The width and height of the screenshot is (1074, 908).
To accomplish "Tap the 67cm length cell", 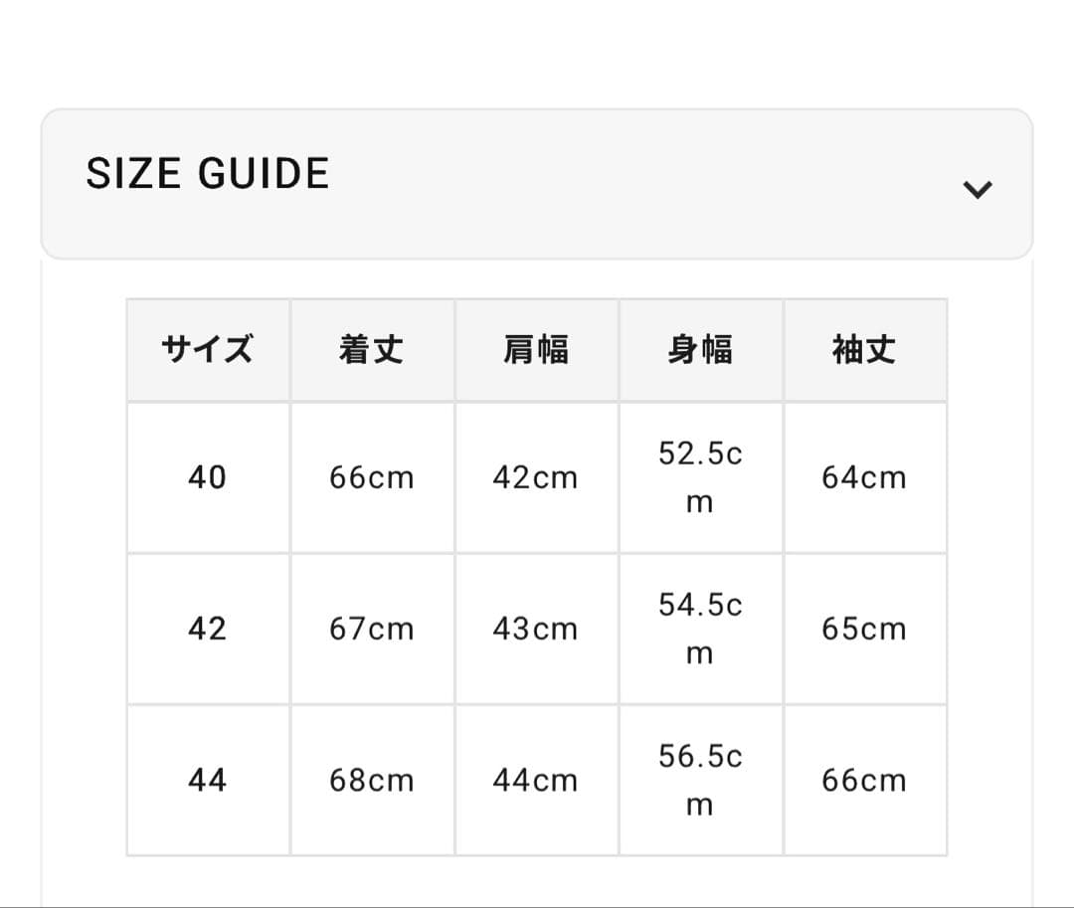I will tap(372, 630).
